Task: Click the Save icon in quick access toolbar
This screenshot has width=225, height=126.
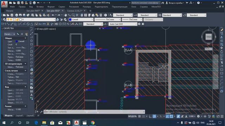Action: [18, 3]
